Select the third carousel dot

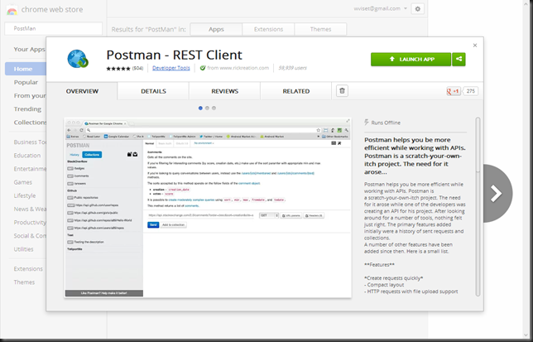pos(214,108)
